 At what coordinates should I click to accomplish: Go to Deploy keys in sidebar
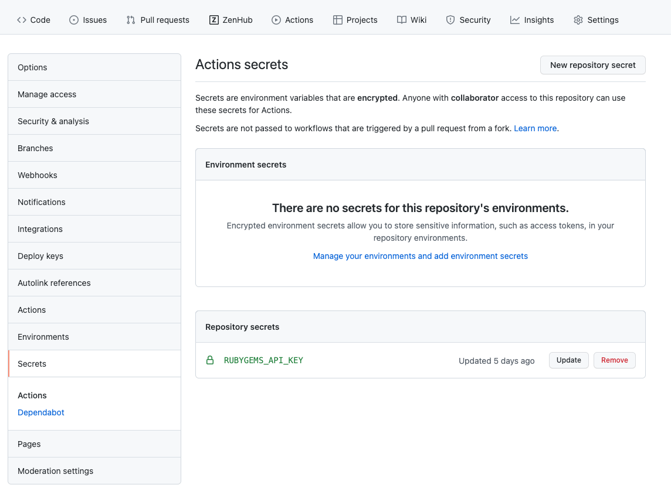click(40, 256)
